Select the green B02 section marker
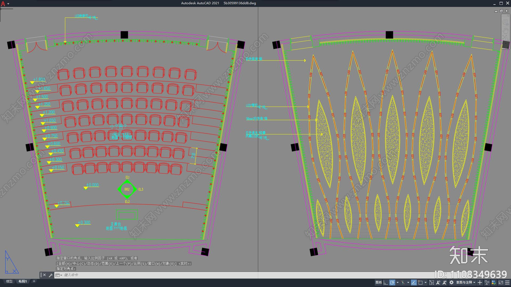Screen dimensions: 511x287 click(127, 189)
